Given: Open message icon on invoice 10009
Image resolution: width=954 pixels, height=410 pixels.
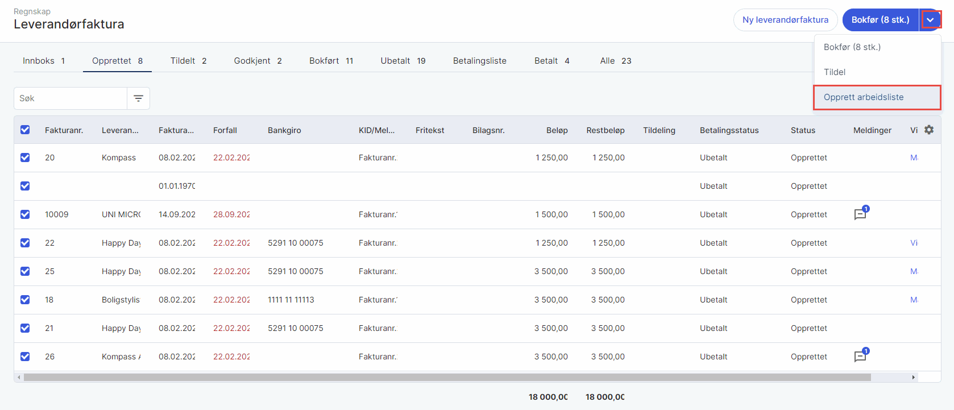Looking at the screenshot, I should [860, 214].
